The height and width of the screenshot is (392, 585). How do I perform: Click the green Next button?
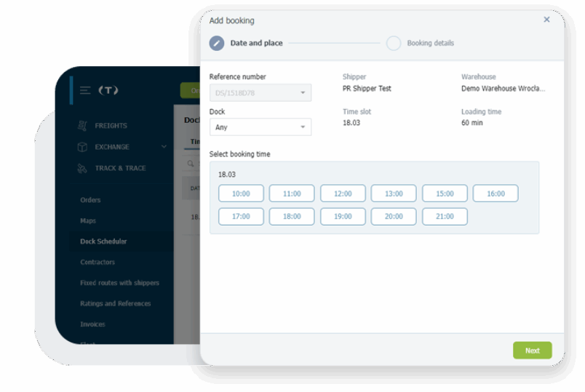click(x=532, y=351)
